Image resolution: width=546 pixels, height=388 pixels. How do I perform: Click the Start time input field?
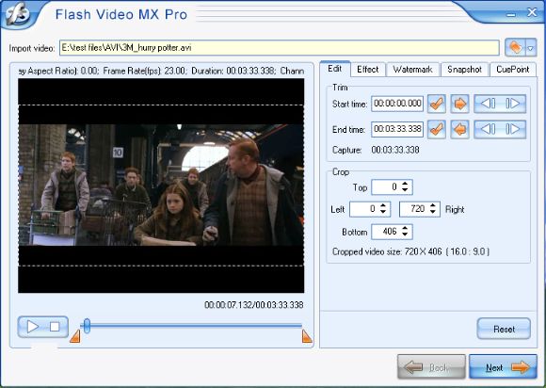point(397,104)
